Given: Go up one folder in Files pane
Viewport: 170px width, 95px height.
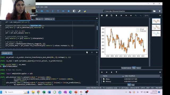Looking at the screenshot, I should click(112, 72).
